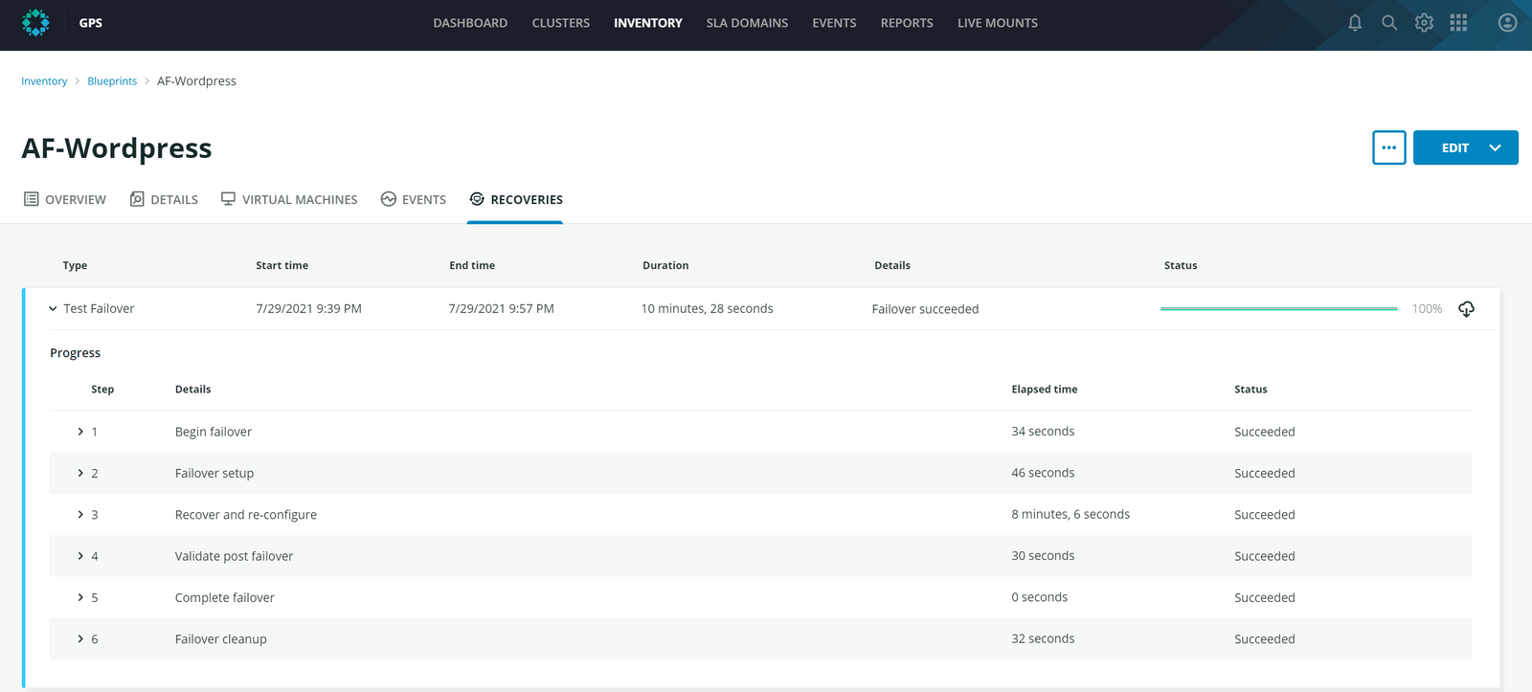This screenshot has height=692, width=1532.
Task: Expand step 6 Failover cleanup
Action: click(80, 639)
